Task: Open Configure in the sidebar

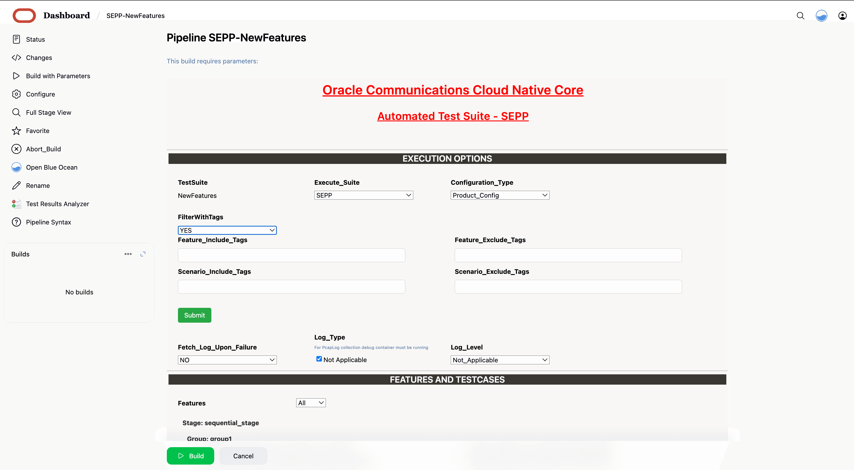Action: 41,95
